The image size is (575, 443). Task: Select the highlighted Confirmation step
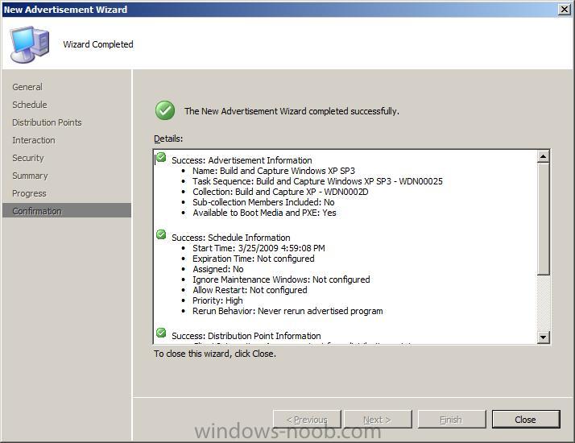click(66, 211)
